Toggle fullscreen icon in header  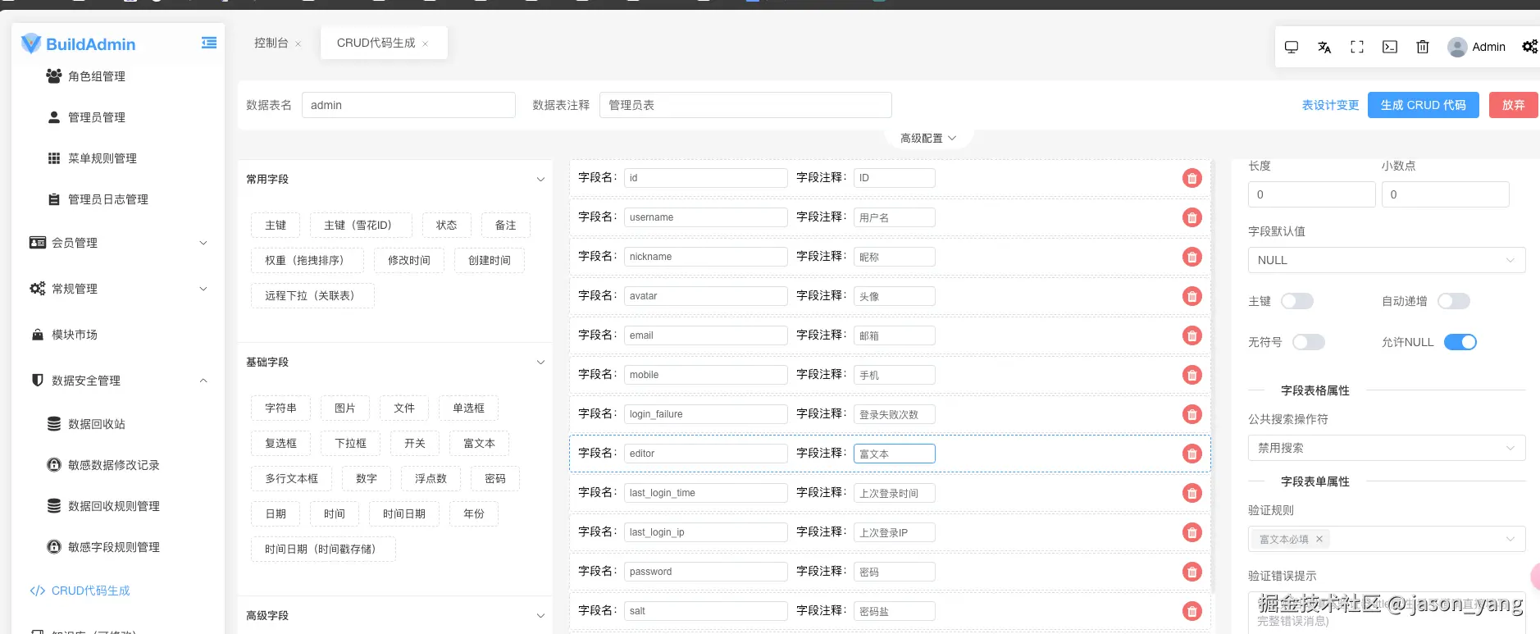coord(1357,47)
